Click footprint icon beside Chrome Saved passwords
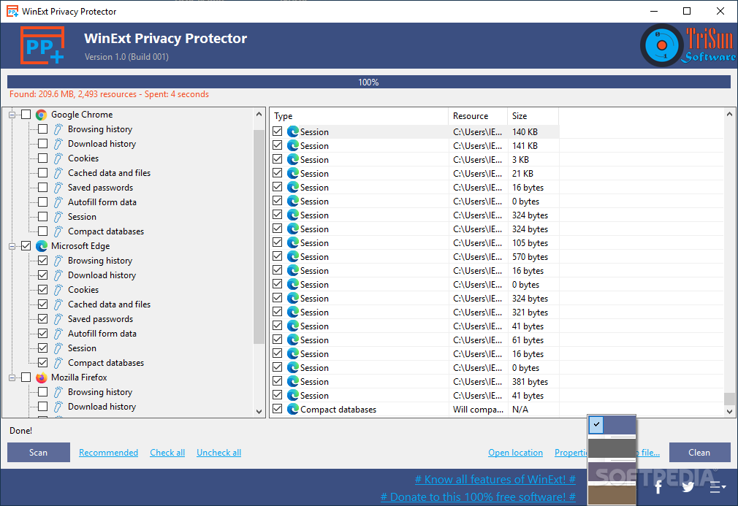This screenshot has width=738, height=506. [58, 188]
